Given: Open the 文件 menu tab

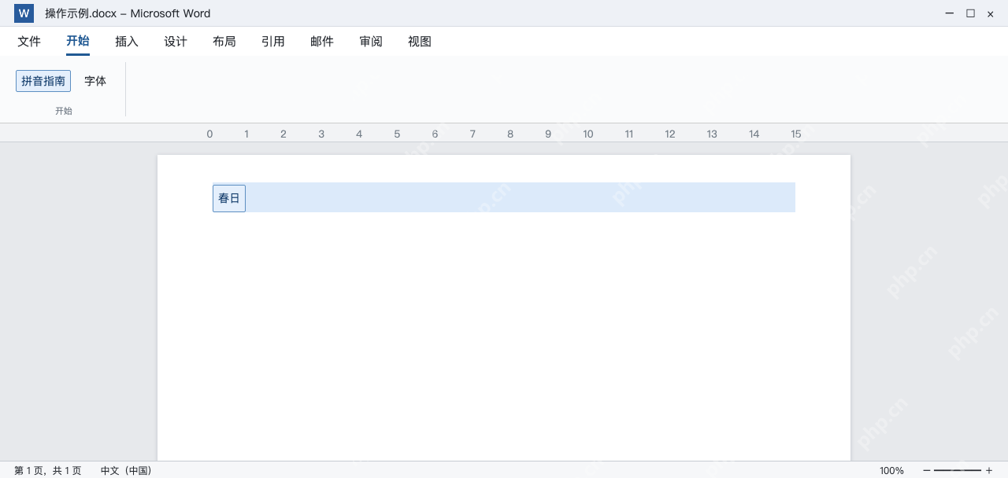Looking at the screenshot, I should (x=29, y=42).
